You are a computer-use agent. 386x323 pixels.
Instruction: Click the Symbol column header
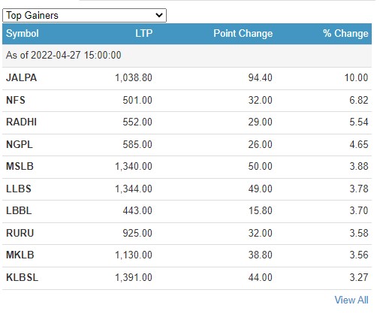coord(23,33)
